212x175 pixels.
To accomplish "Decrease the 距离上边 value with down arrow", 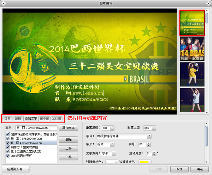I will point(154,129).
